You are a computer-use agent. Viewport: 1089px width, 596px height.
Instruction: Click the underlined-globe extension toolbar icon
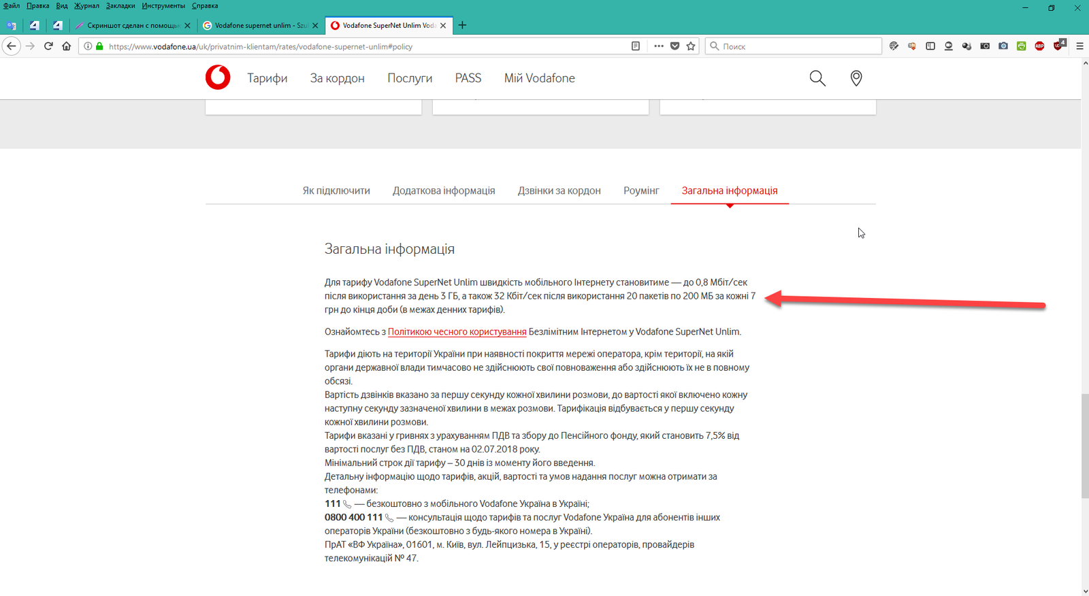pos(948,46)
